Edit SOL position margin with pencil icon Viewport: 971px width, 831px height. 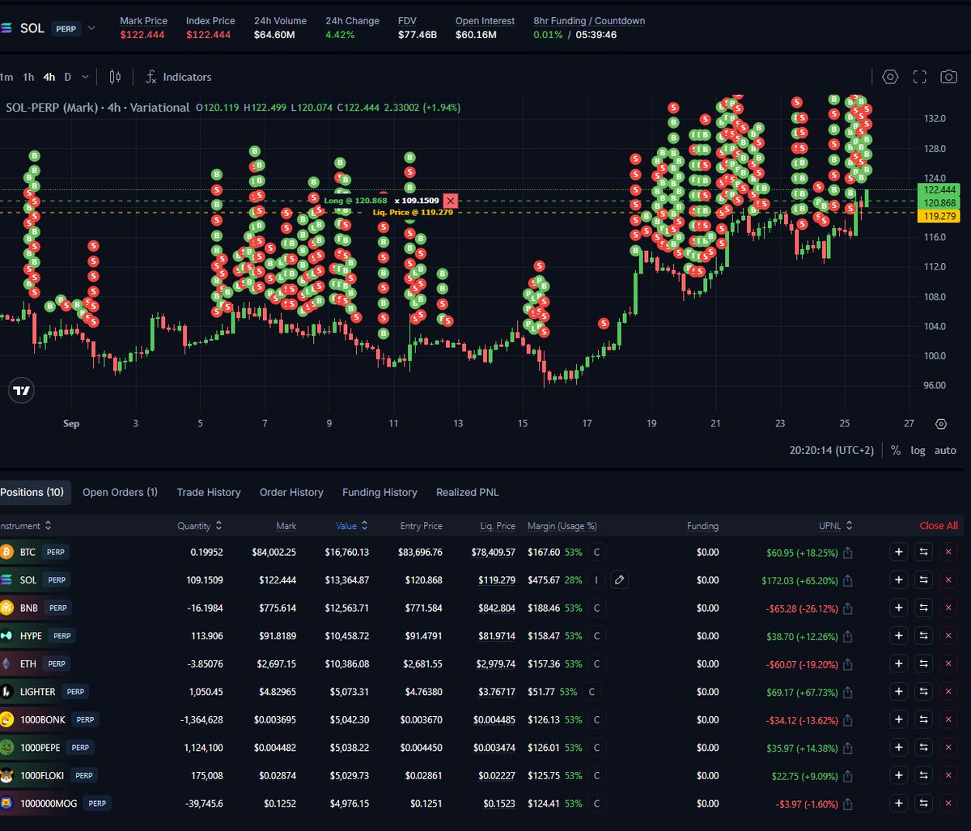619,580
